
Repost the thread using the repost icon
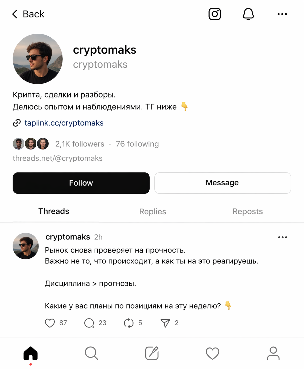point(129,323)
